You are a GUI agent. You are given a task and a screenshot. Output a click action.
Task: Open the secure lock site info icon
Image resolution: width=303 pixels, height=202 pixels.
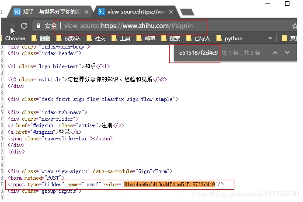38,26
